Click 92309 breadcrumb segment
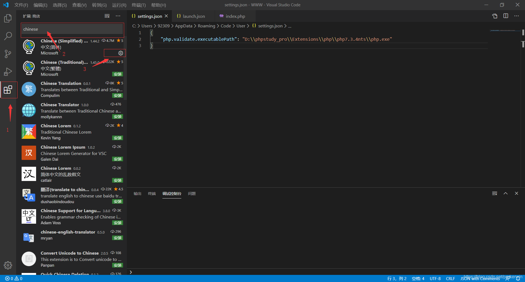This screenshot has width=525, height=282. click(x=164, y=26)
